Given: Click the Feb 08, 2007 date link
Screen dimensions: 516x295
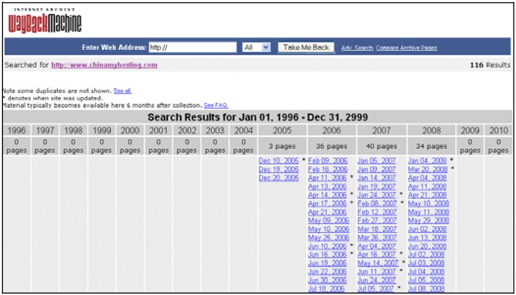Looking at the screenshot, I should point(377,203).
